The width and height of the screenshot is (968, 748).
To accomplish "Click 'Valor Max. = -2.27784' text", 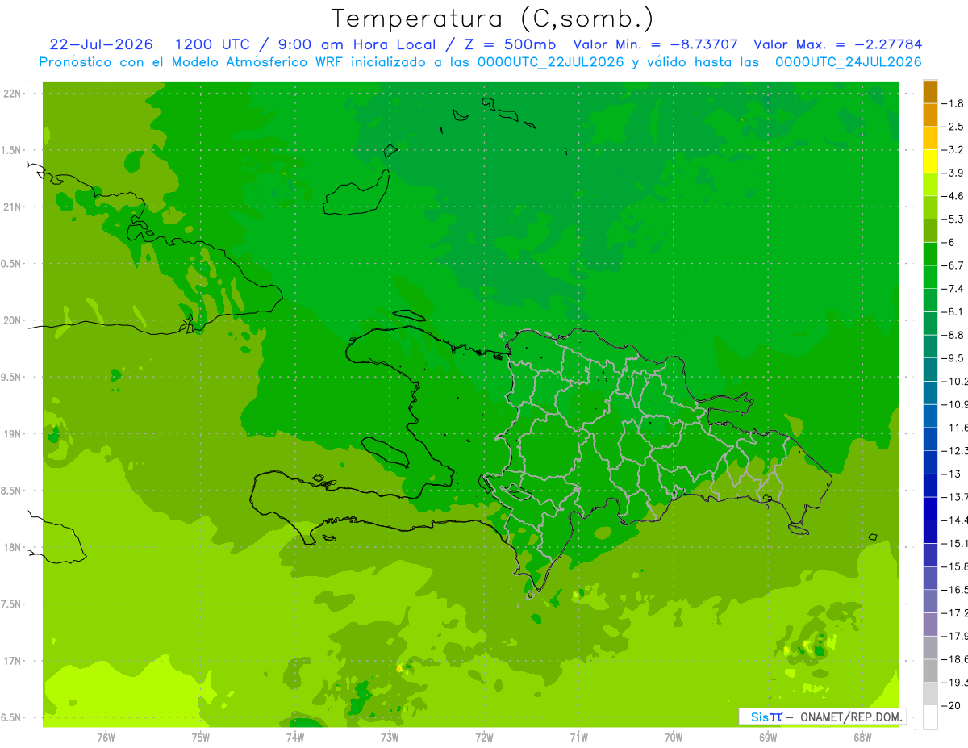I will tap(837, 44).
